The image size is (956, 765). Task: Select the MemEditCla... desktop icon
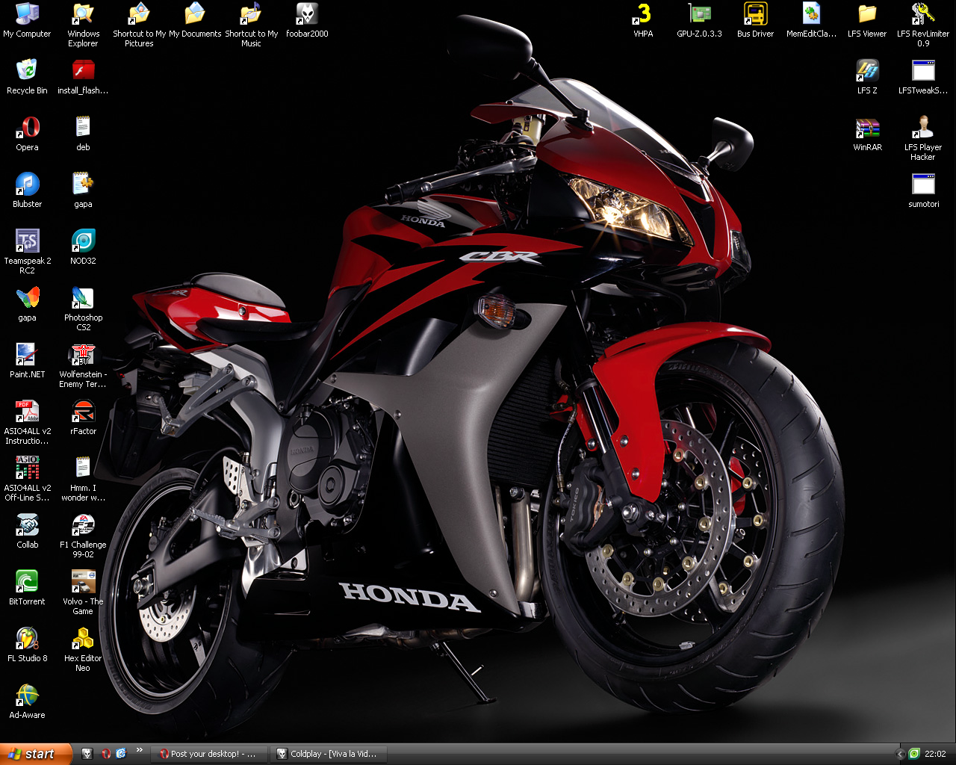811,21
